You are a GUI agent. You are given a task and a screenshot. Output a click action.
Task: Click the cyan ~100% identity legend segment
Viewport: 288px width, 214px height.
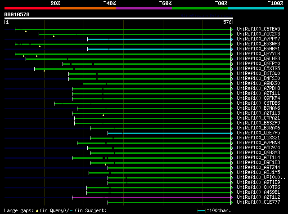click(x=256, y=8)
